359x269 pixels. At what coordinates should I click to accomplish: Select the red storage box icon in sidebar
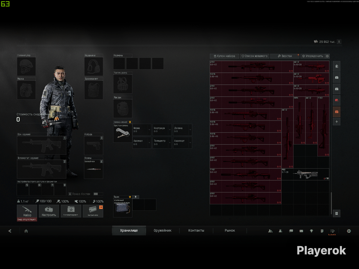coord(337,100)
